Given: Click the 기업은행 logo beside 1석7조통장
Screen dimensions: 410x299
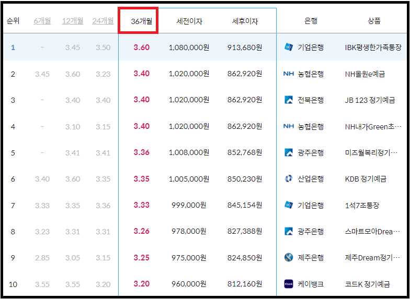Looking at the screenshot, I should [x=289, y=205].
